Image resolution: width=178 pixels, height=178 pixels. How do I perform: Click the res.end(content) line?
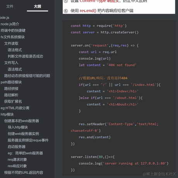(x=95, y=137)
